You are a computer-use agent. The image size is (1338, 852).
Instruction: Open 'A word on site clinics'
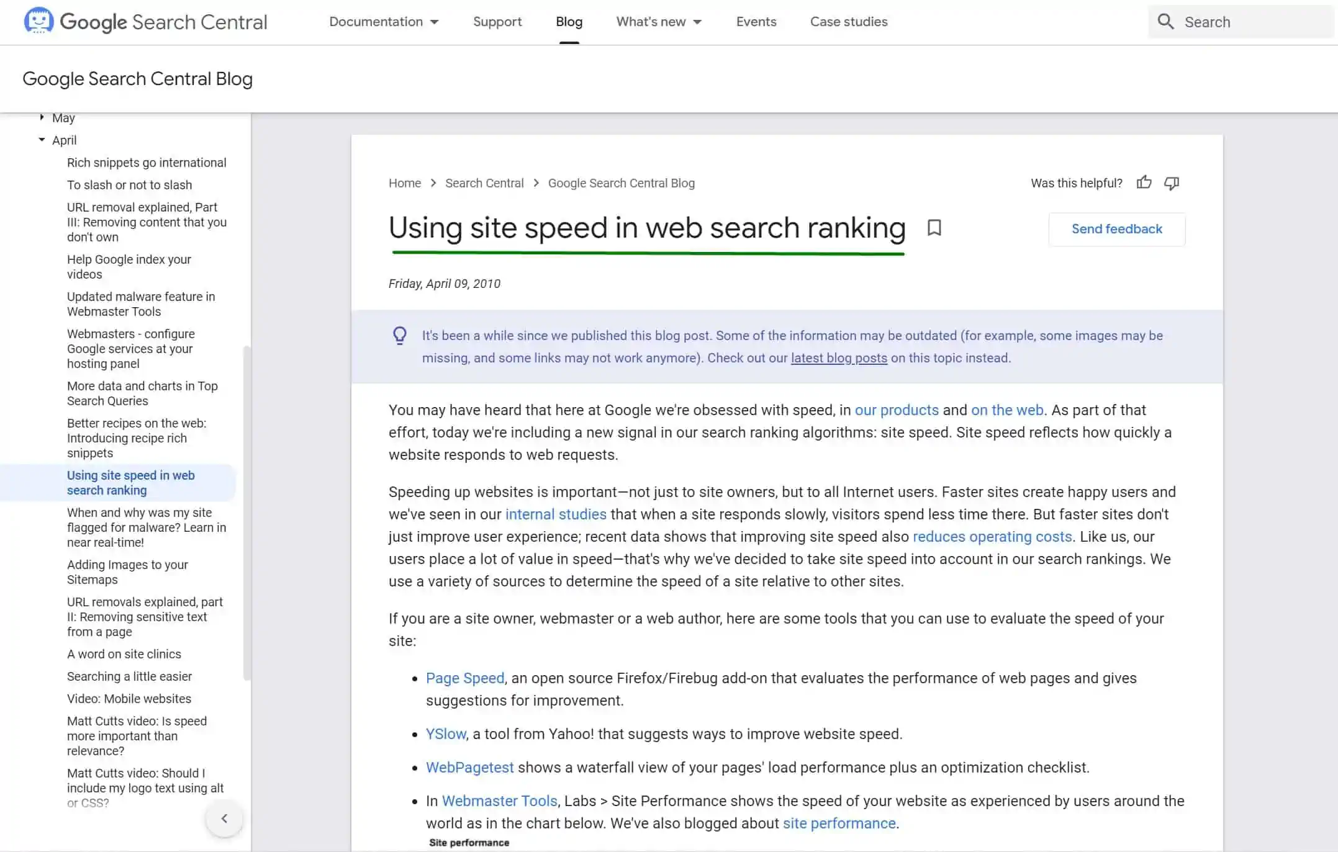[124, 654]
